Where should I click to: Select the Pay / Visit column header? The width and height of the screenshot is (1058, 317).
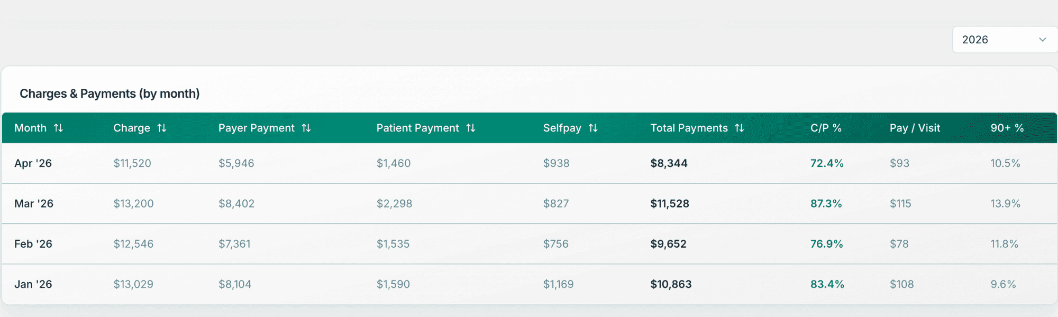coord(915,128)
